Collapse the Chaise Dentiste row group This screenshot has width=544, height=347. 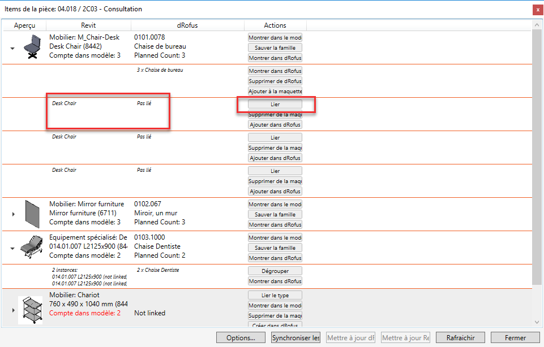pyautogui.click(x=12, y=248)
